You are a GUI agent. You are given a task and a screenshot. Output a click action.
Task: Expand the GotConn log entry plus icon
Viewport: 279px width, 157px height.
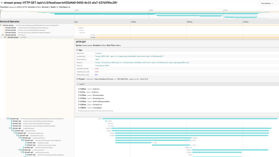click(79, 92)
